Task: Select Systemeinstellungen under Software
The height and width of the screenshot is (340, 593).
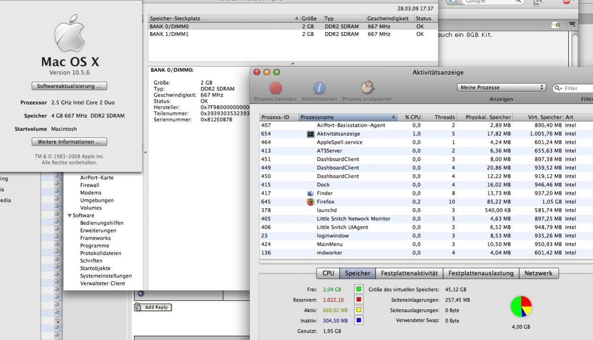Action: (106, 276)
